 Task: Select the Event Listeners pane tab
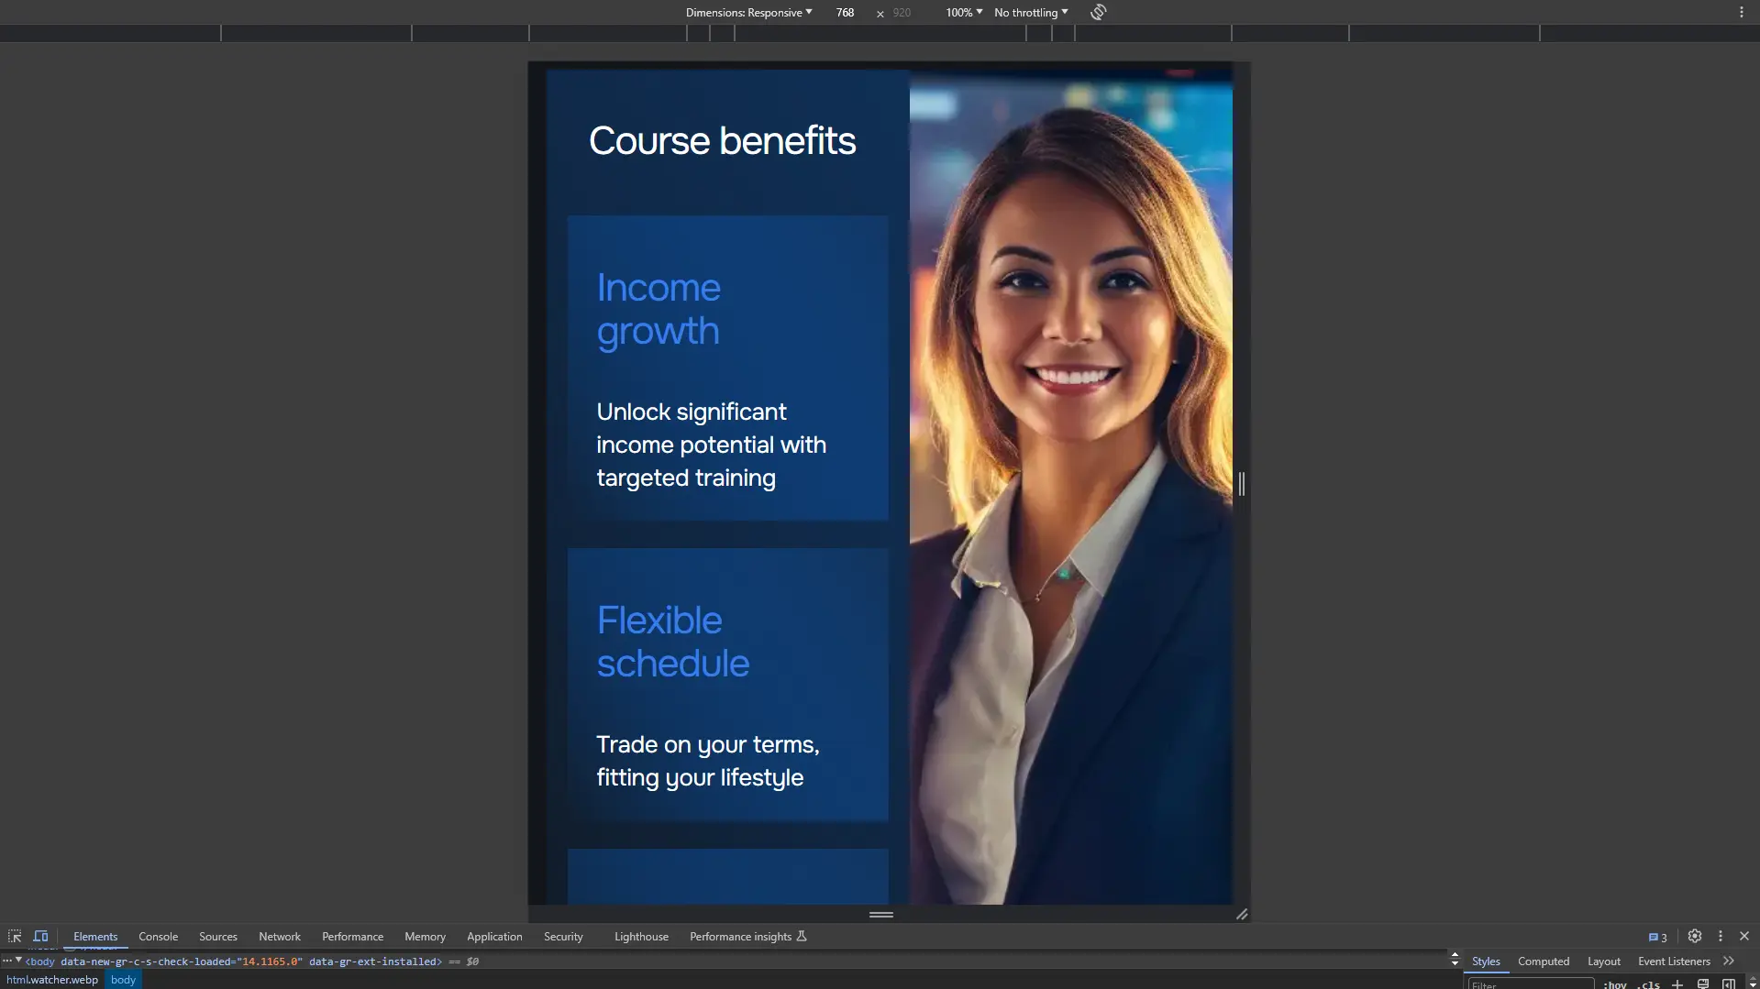click(1673, 961)
